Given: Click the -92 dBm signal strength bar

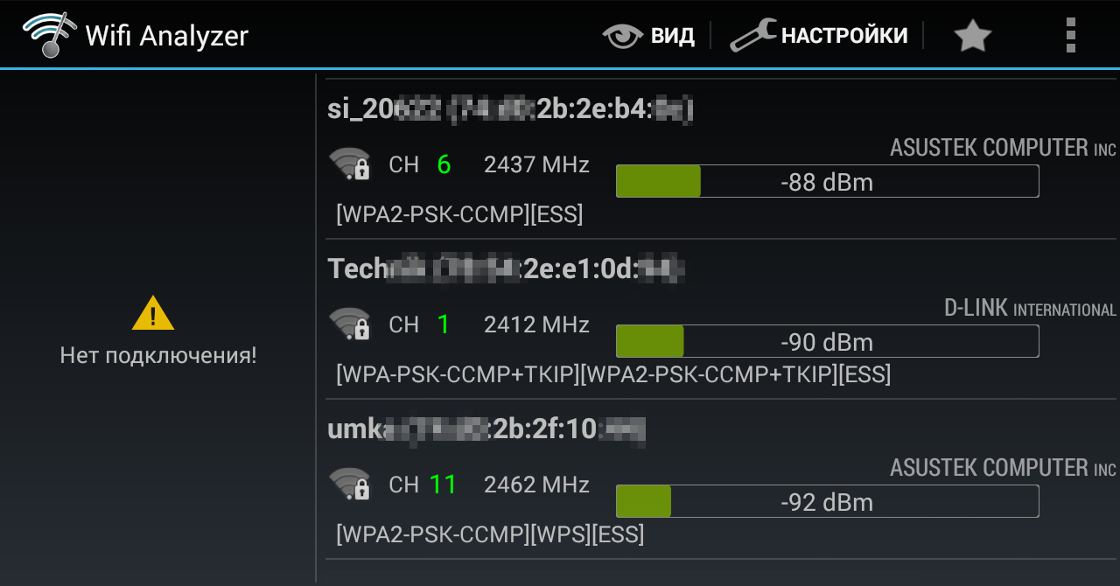Looking at the screenshot, I should [827, 502].
